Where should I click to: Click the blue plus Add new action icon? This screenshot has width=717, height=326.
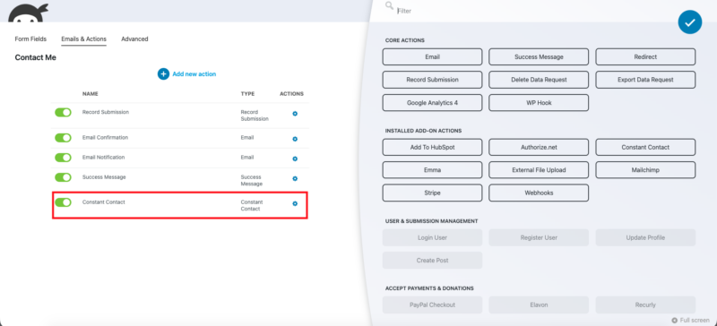point(163,73)
